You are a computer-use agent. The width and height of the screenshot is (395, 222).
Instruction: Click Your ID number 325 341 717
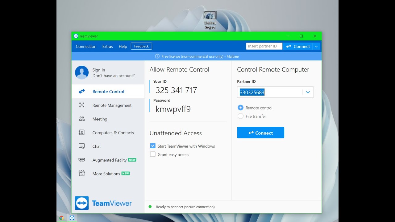pos(176,90)
